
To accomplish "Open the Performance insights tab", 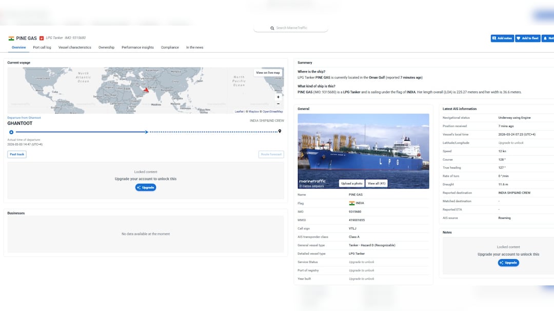I will pyautogui.click(x=137, y=47).
